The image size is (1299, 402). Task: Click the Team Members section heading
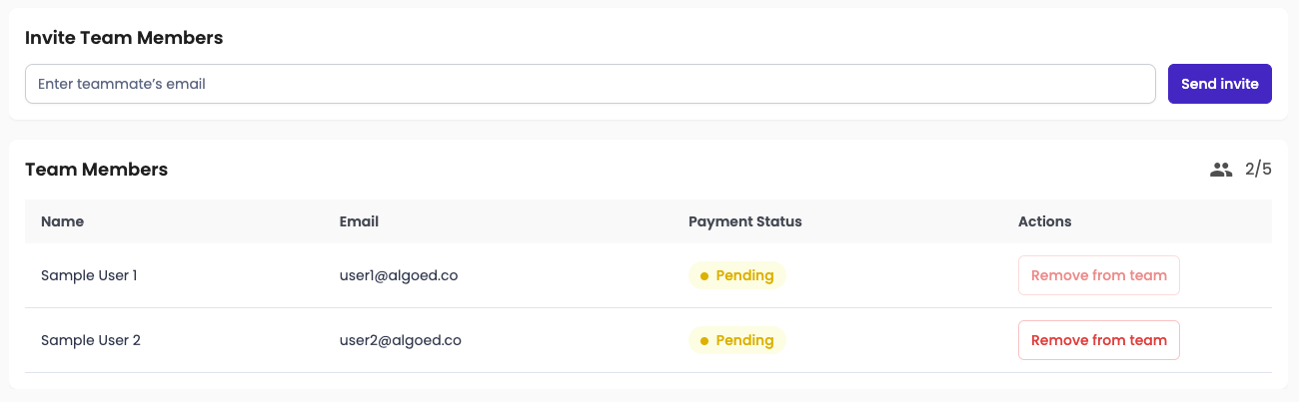point(96,170)
